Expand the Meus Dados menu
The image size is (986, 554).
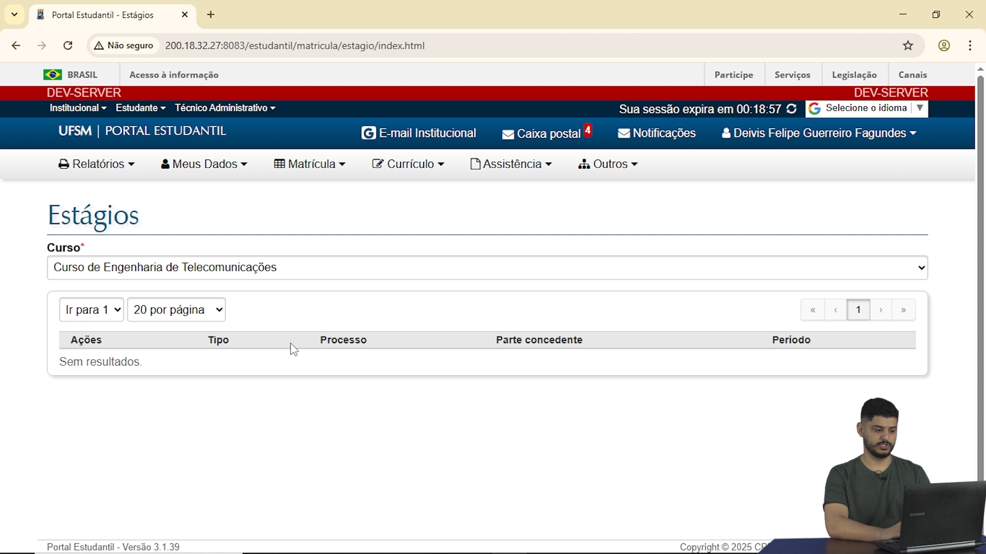[204, 164]
